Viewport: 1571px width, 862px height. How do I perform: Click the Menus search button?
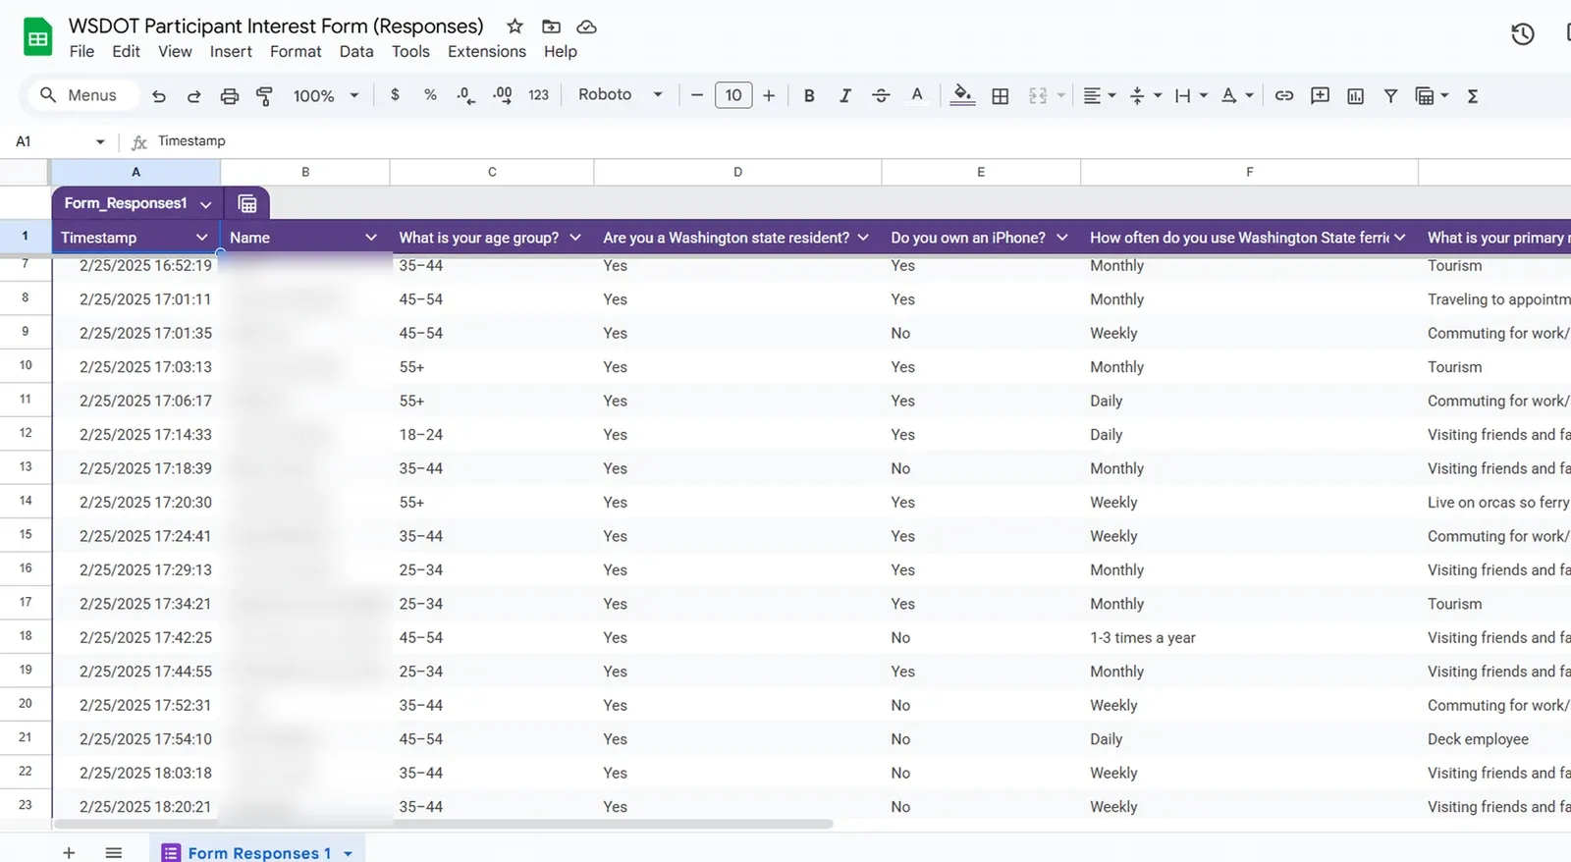pyautogui.click(x=78, y=95)
